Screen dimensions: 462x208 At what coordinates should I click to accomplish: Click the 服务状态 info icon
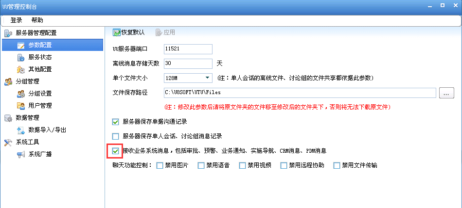coord(20,57)
